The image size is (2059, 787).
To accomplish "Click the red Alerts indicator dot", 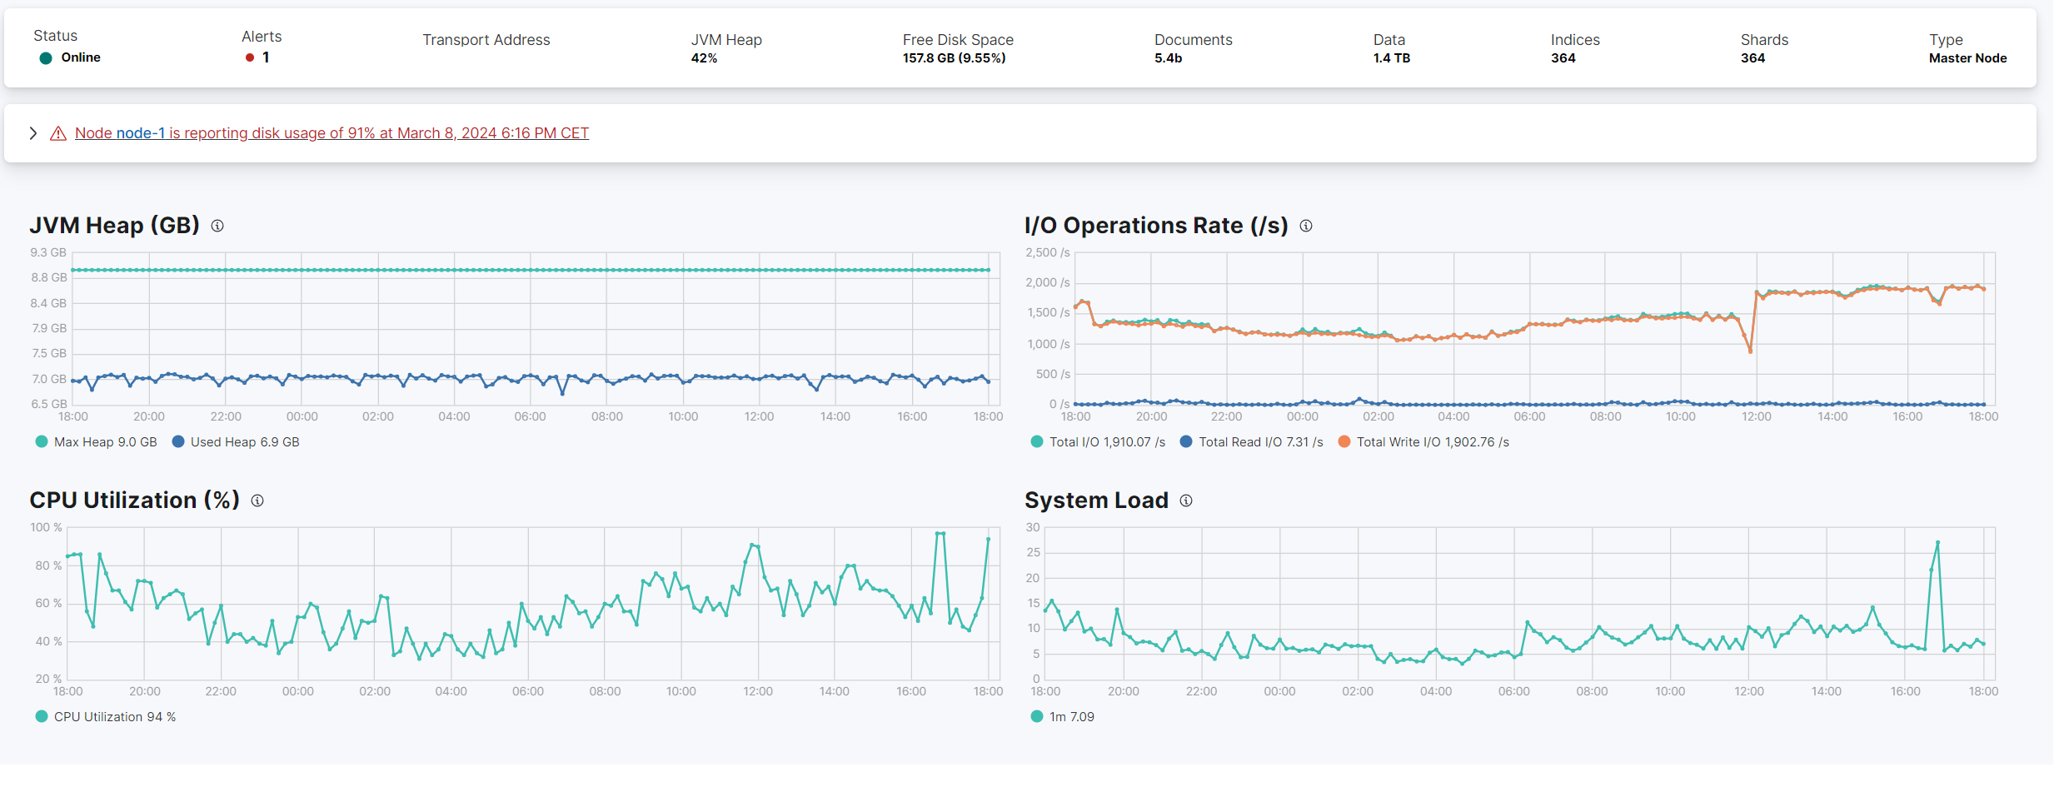I will pyautogui.click(x=250, y=57).
